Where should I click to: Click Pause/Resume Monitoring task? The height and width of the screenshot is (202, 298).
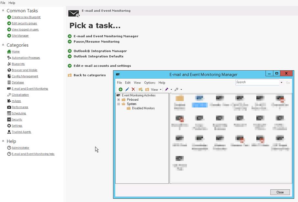(x=96, y=41)
